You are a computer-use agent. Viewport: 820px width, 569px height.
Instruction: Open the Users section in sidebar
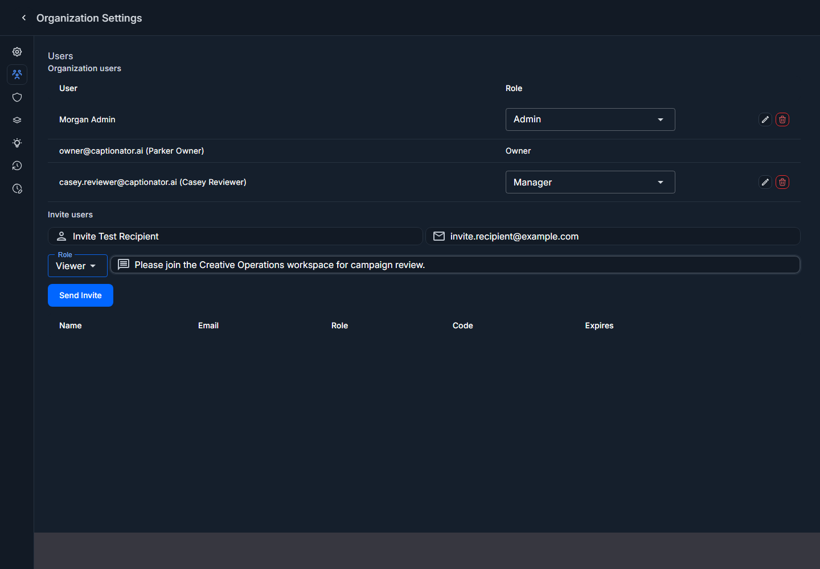[x=17, y=75]
